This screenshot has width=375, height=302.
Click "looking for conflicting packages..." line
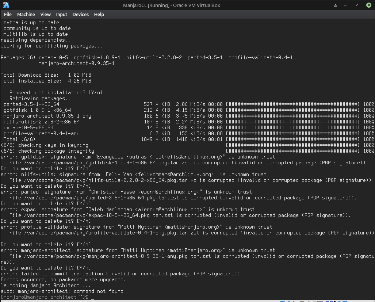(51, 46)
